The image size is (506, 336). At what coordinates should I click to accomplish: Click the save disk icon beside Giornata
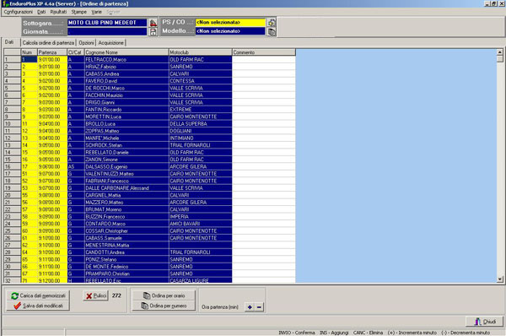pyautogui.click(x=153, y=32)
